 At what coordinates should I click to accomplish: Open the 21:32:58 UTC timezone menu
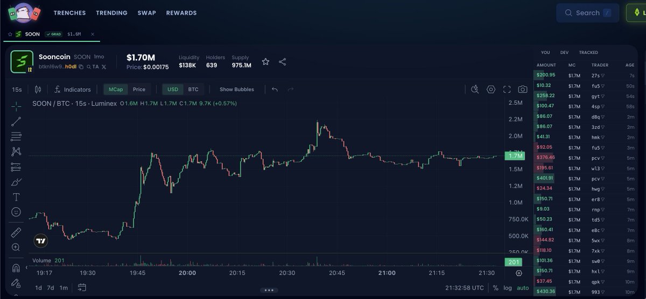(x=465, y=288)
